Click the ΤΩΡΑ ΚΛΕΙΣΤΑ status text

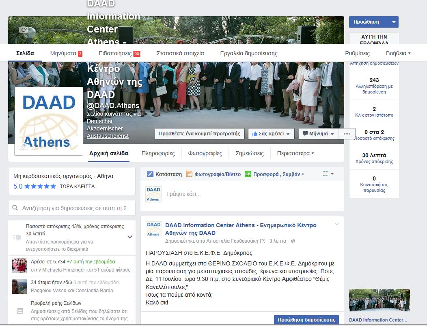(x=78, y=187)
